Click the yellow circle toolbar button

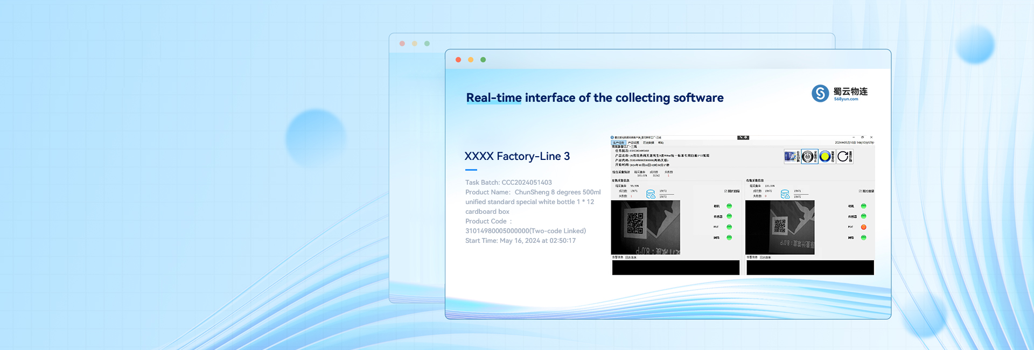point(825,157)
